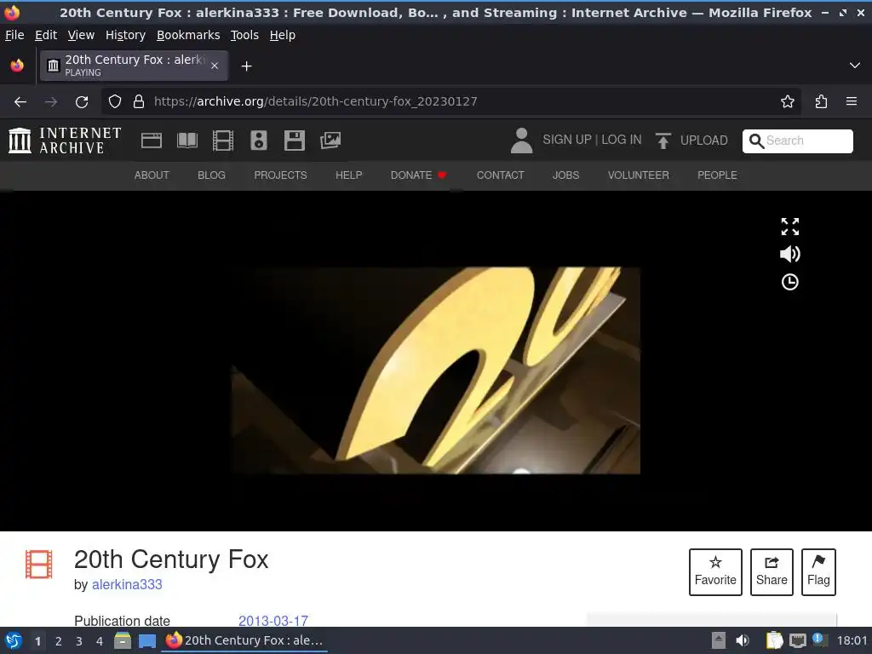Click the Firefox taskbar window entry
Viewport: 872px width, 654px height.
pyautogui.click(x=244, y=640)
